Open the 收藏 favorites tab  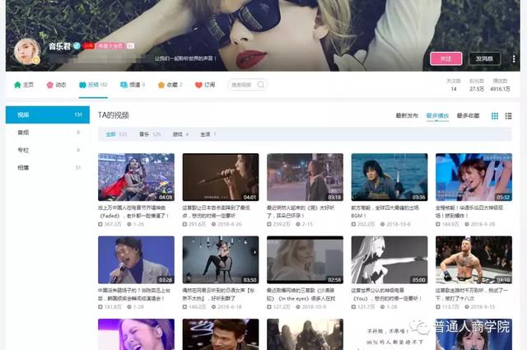tap(167, 85)
